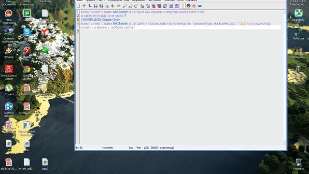Click the editor scrollbar down arrow
This screenshot has height=174, width=309.
coord(284,142)
